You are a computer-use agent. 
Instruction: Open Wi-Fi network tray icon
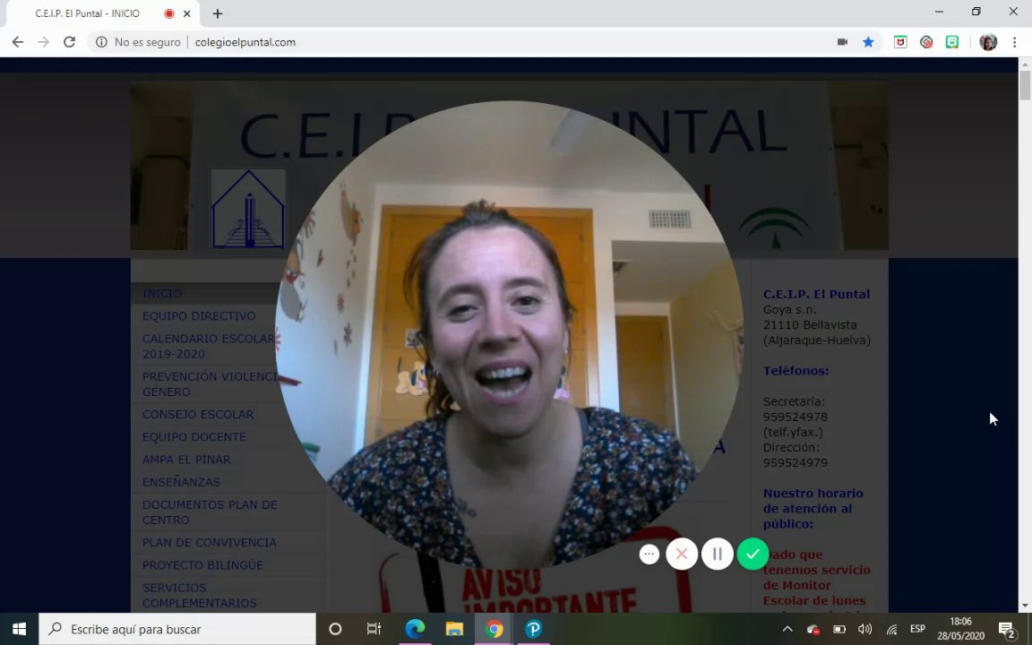[891, 629]
